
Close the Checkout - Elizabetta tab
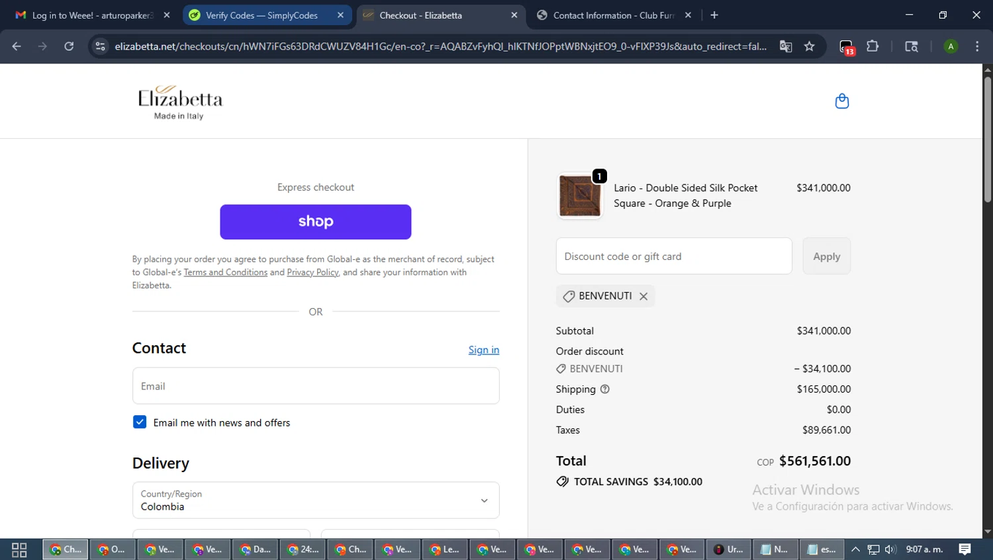click(x=514, y=15)
